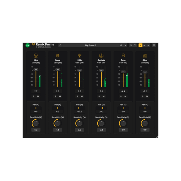Open preset search magnifier
181x181 pixels.
pos(121,45)
